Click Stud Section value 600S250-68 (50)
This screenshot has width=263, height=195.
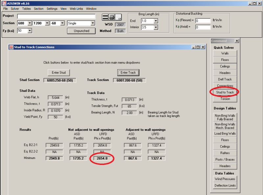[60, 80]
